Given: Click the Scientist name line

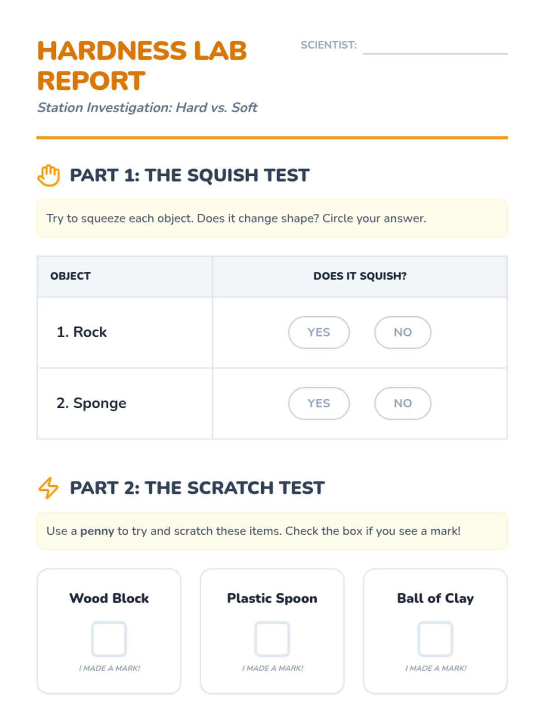Looking at the screenshot, I should coord(435,48).
